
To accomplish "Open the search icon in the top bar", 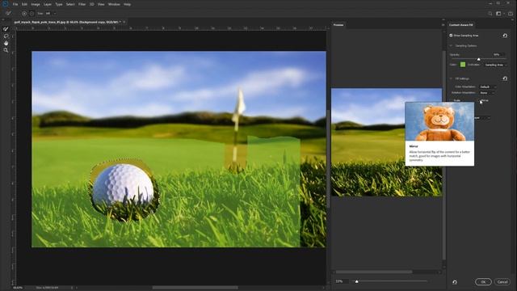I will coord(490,14).
